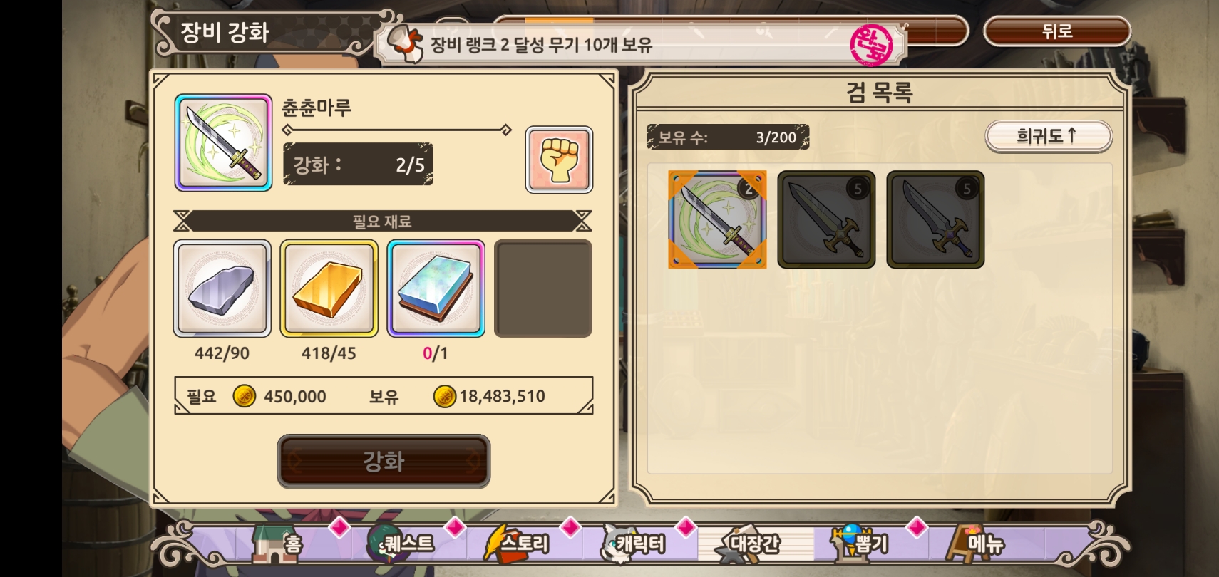
Task: Select the highlighted katana in sword list
Action: [717, 219]
